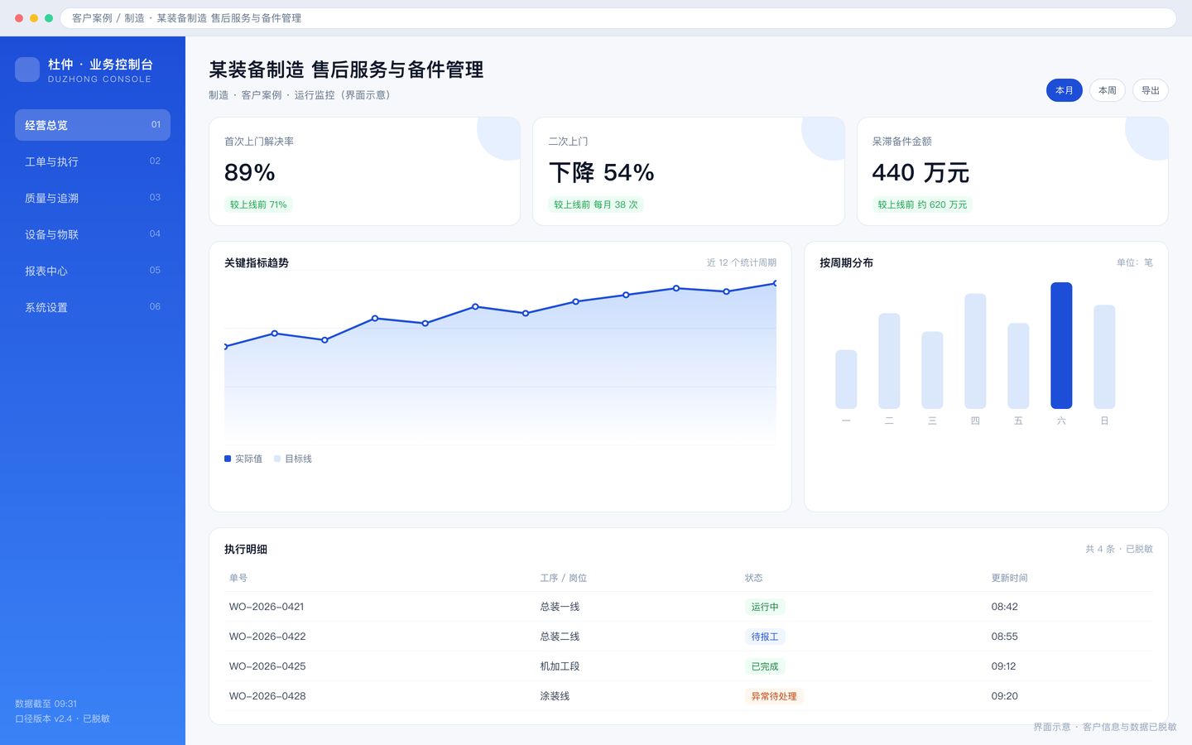
Task: Click the 导出 button
Action: click(x=1151, y=90)
